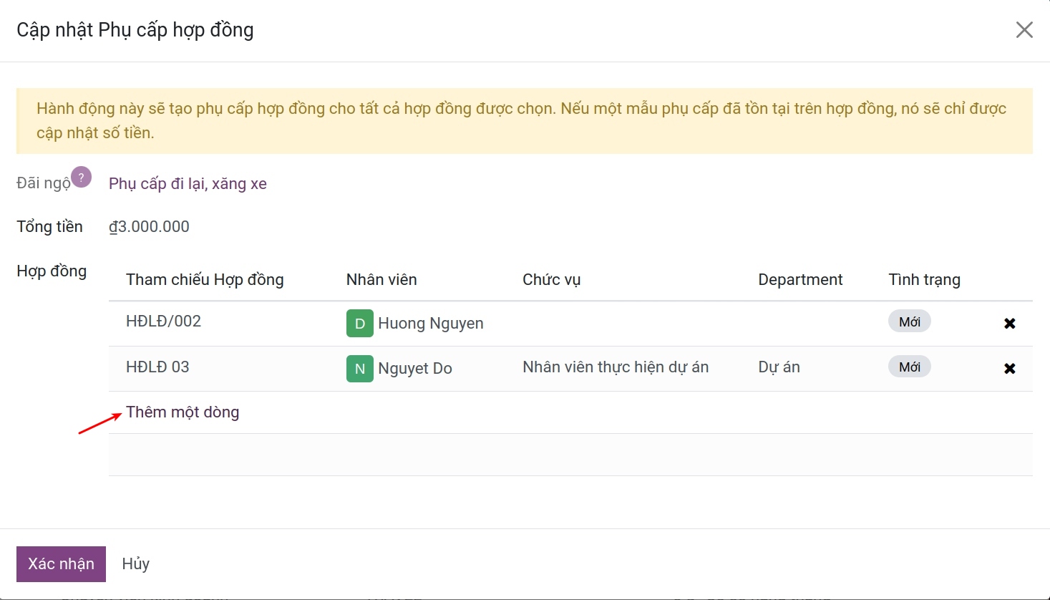Select the HĐLĐ/002 contract reference cell
The image size is (1050, 600).
click(163, 321)
